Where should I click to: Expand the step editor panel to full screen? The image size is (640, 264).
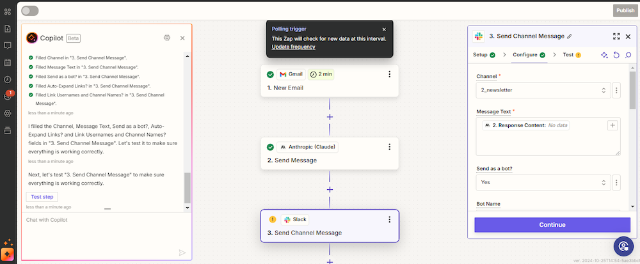point(616,36)
